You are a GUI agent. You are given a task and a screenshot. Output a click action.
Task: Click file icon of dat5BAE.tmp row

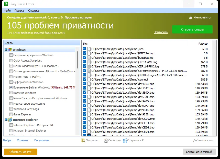pos(89,97)
